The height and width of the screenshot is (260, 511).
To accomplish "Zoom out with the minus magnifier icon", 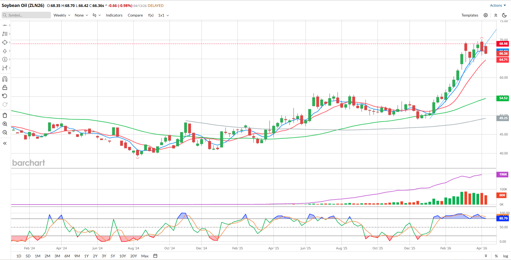I will coord(5,132).
